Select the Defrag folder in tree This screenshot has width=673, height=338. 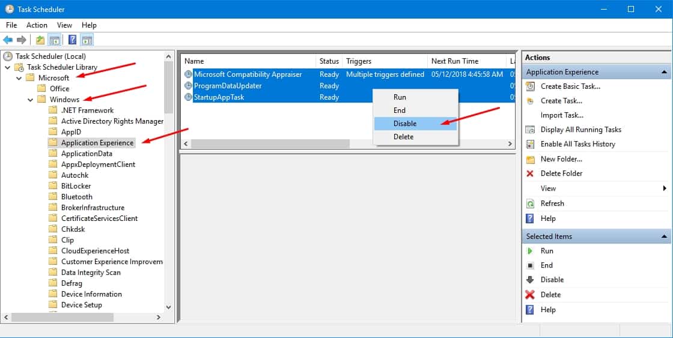(x=72, y=283)
